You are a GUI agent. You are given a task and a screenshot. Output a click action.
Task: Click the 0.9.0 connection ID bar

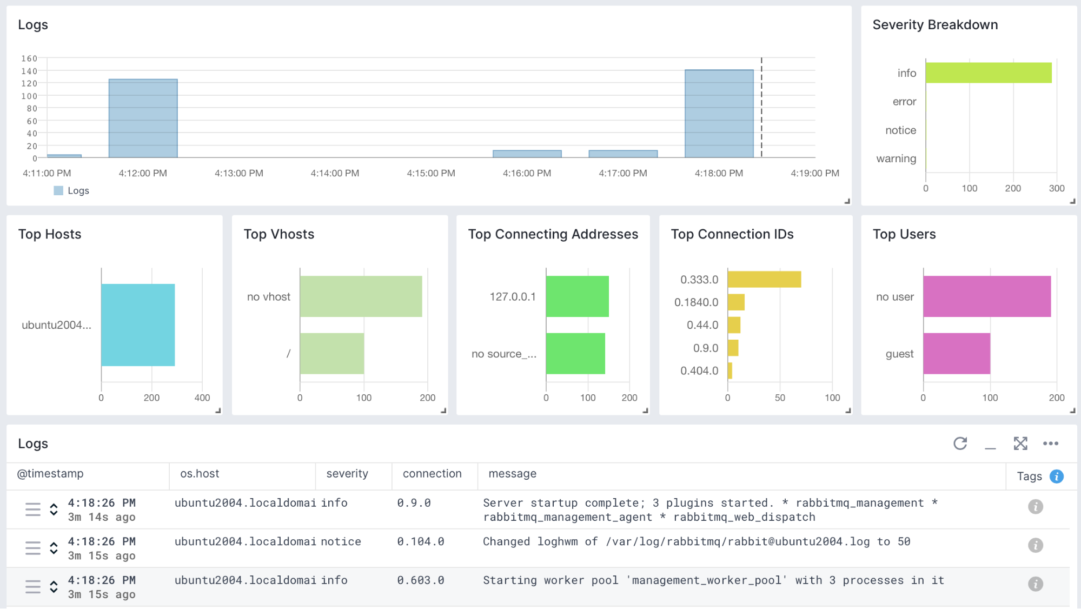pyautogui.click(x=733, y=348)
